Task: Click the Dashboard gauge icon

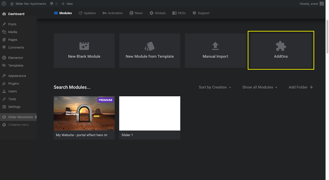Action: click(x=4, y=14)
